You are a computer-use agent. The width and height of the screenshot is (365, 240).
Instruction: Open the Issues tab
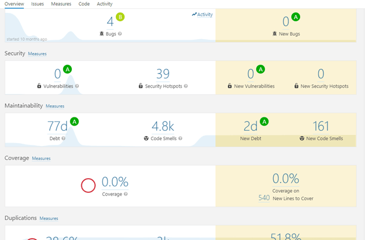click(37, 4)
